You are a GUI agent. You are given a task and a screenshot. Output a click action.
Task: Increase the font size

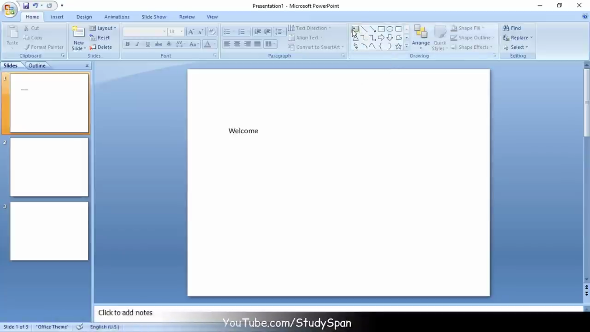191,31
